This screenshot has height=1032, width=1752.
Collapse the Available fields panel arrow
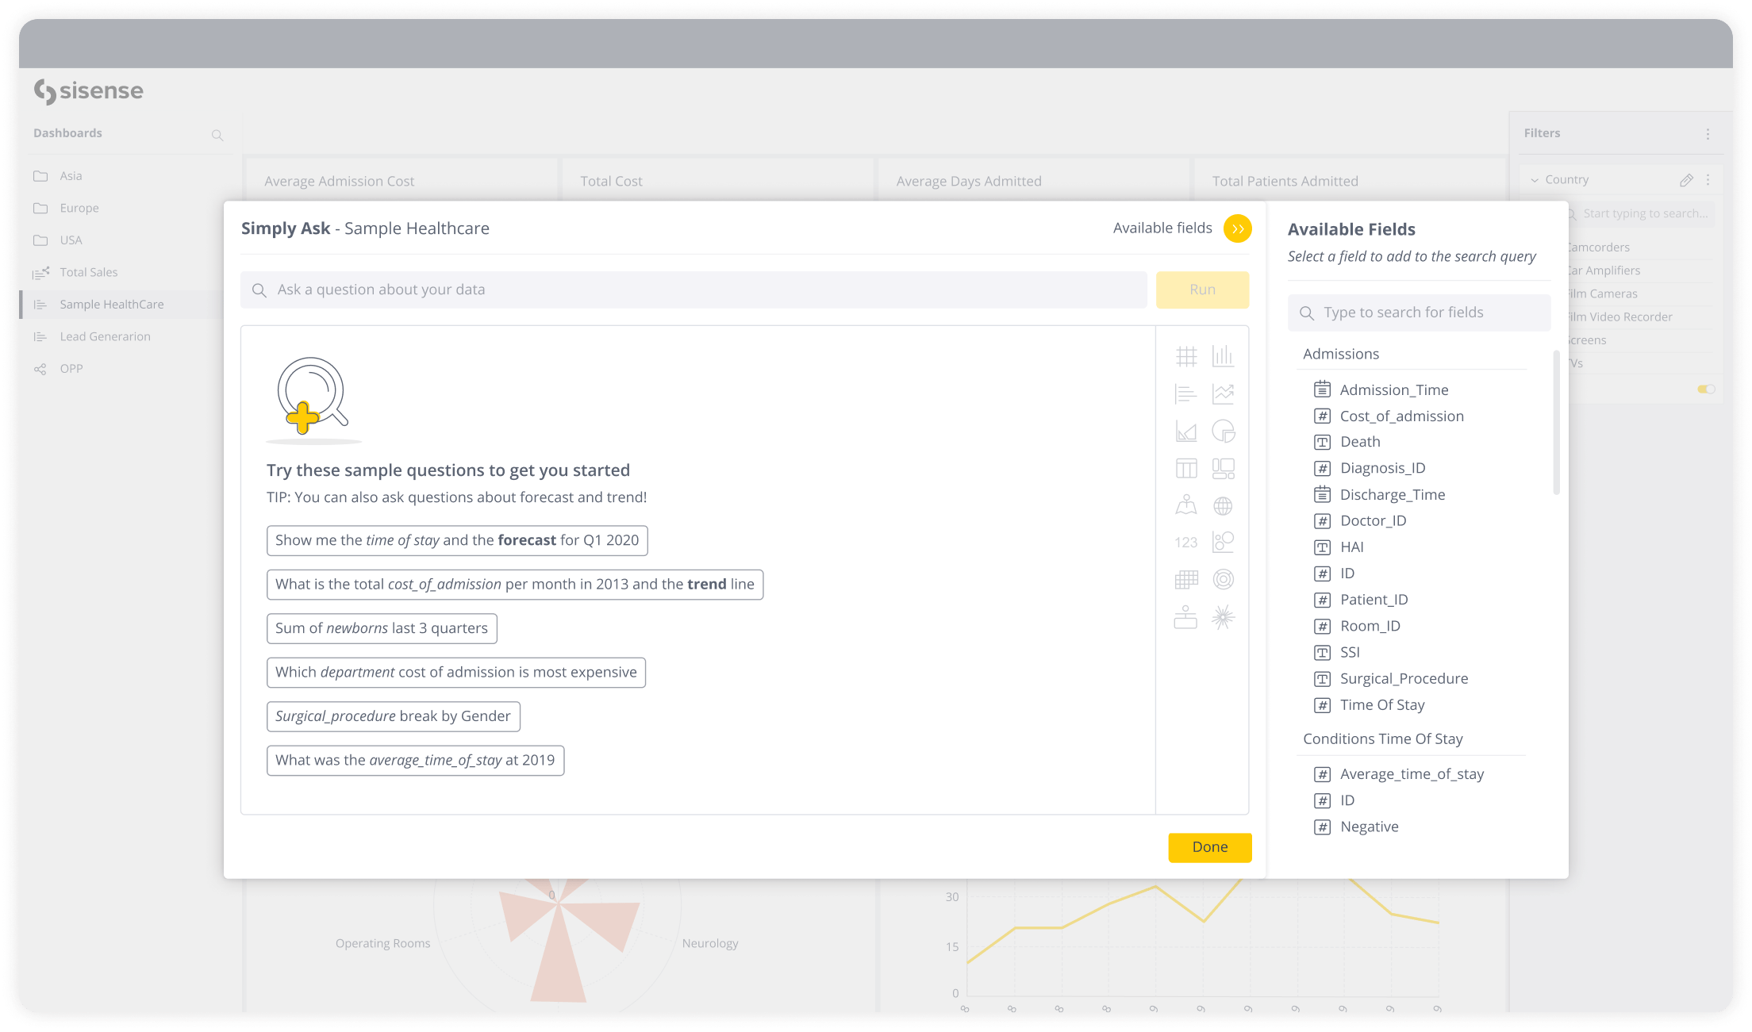pyautogui.click(x=1237, y=228)
